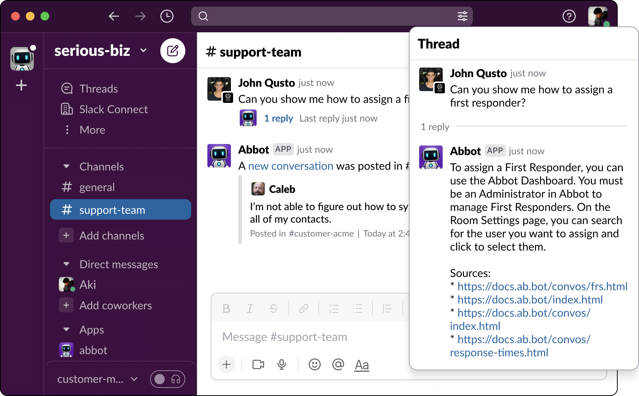Open the emoji picker
Image resolution: width=639 pixels, height=396 pixels.
point(314,364)
